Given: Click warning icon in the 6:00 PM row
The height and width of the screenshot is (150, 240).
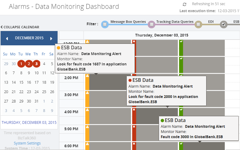Looking at the screenshot, I should pos(87,144).
